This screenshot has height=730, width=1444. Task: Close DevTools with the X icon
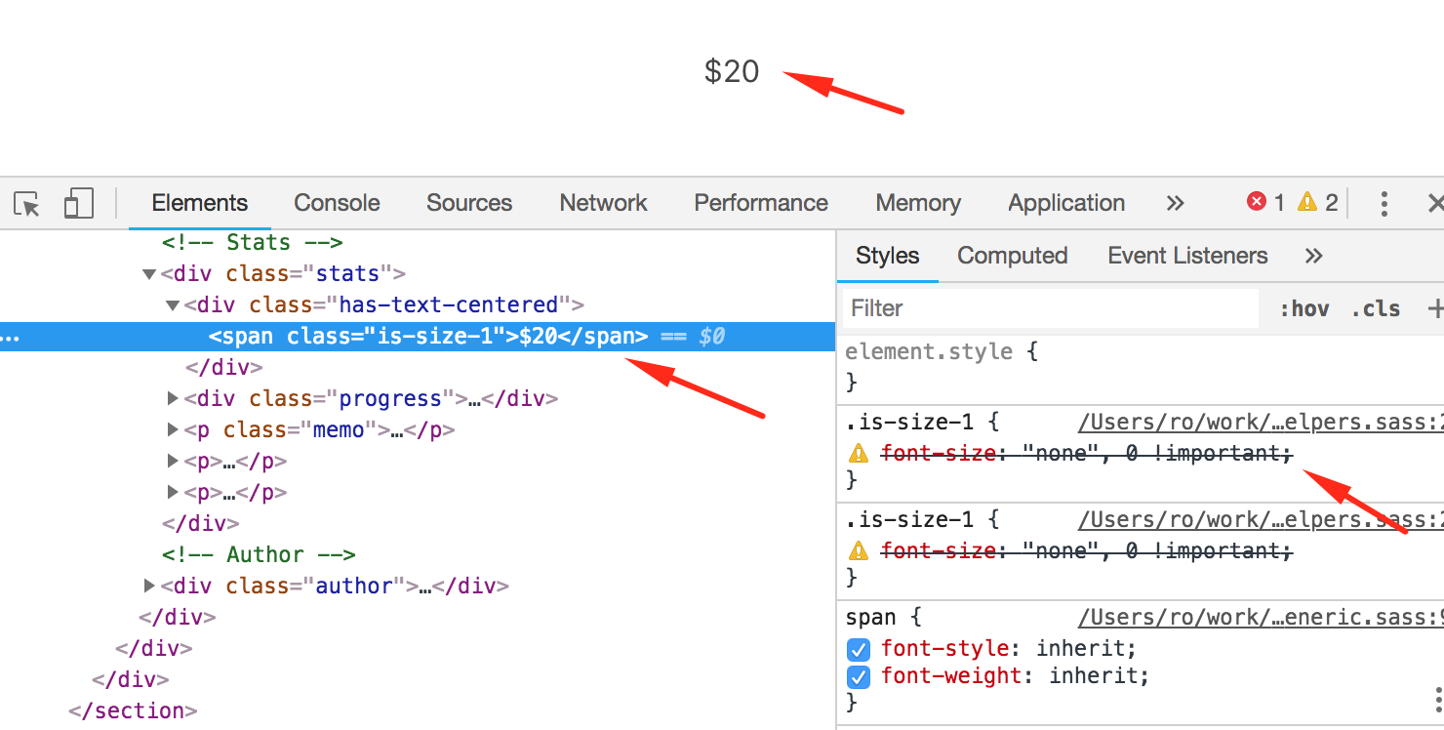coord(1435,203)
